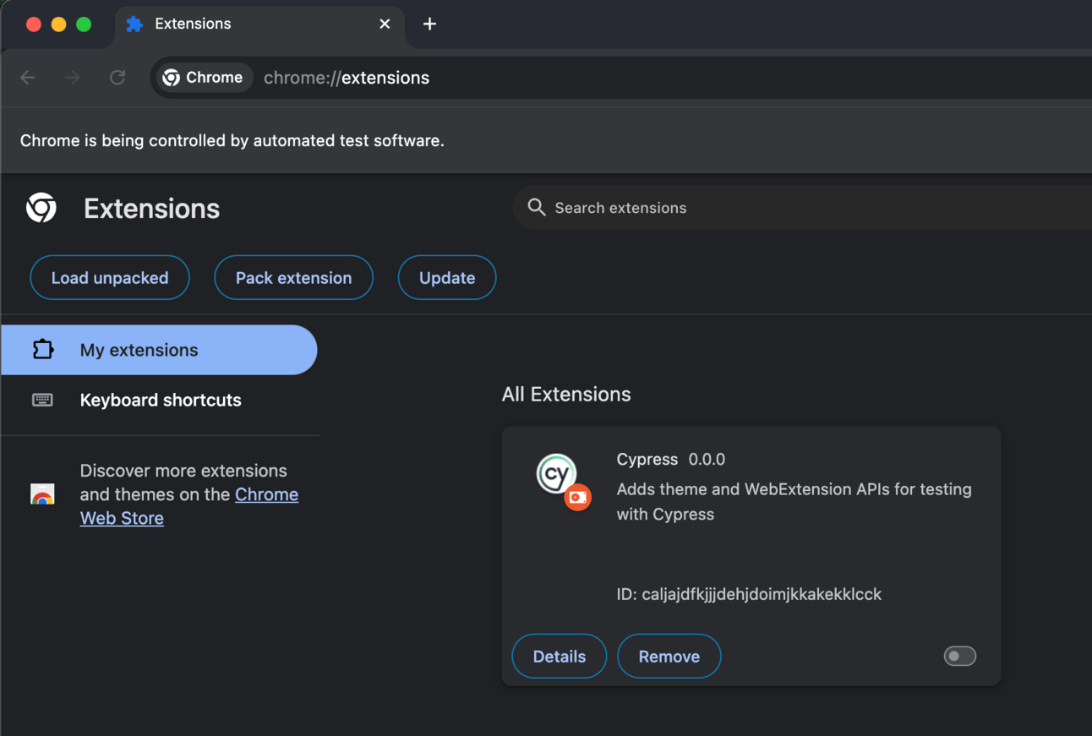Click the My extensions puzzle icon
Image resolution: width=1092 pixels, height=736 pixels.
(x=43, y=350)
